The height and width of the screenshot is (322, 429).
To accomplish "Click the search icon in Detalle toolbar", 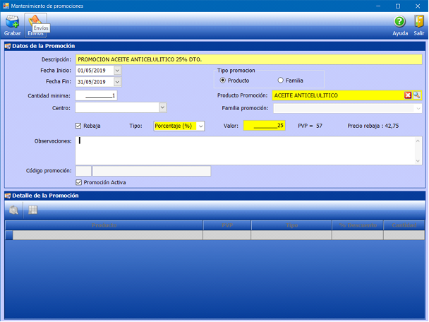I will point(14,210).
